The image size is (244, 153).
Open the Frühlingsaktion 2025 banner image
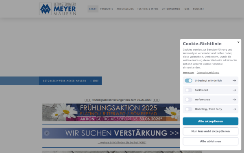pyautogui.click(x=111, y=113)
